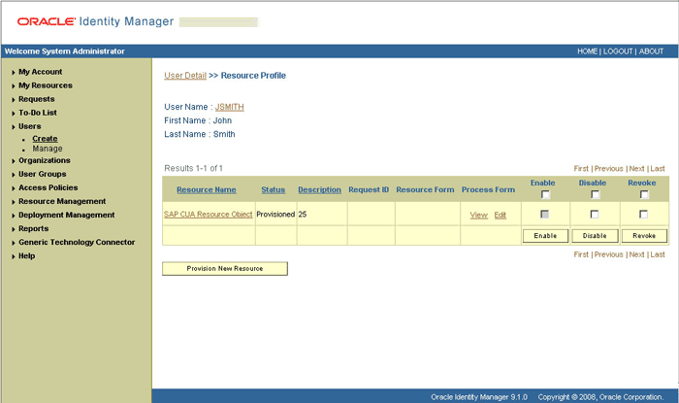Click Results 1-1 of 1 text
Image resolution: width=679 pixels, height=403 pixels.
pos(193,168)
